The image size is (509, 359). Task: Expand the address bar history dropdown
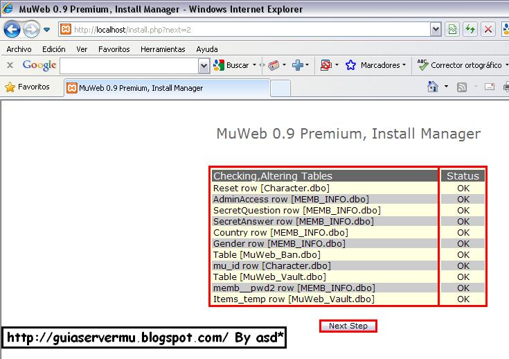(436, 30)
